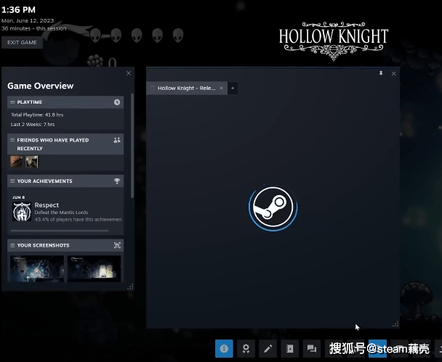The width and height of the screenshot is (442, 362).
Task: Click 'Last 2 Weeks: 7 hrs' text
Action: click(x=33, y=124)
